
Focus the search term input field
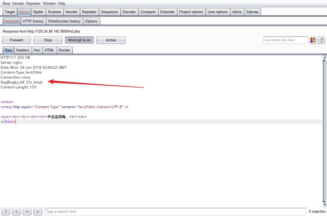click(x=175, y=211)
